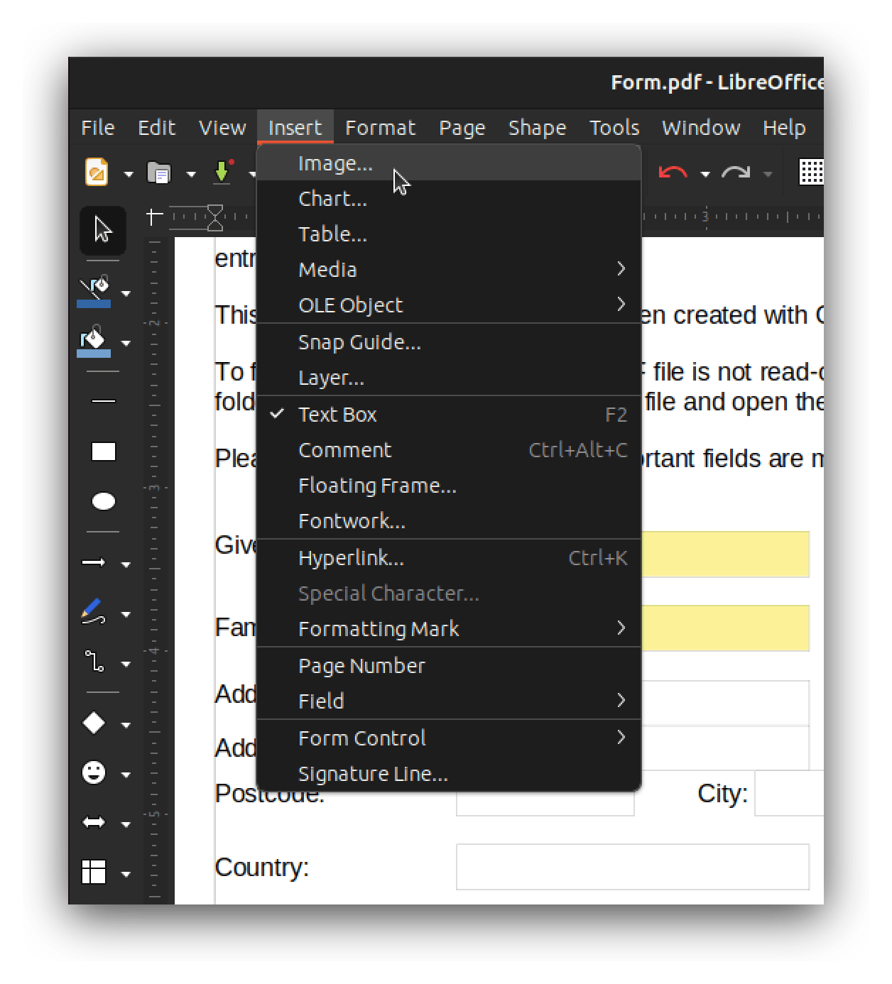The width and height of the screenshot is (892, 984).
Task: Expand the Flowchart dropdown arrow
Action: coord(126,874)
